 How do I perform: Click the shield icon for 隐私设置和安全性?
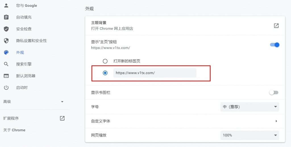[x=6, y=41]
